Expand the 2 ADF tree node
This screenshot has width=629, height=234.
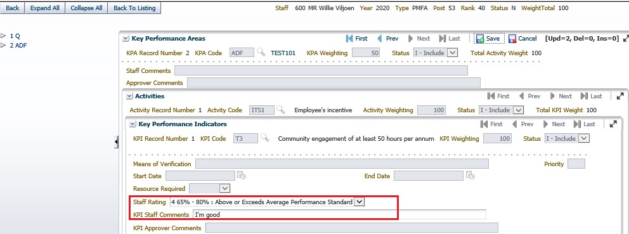4,46
